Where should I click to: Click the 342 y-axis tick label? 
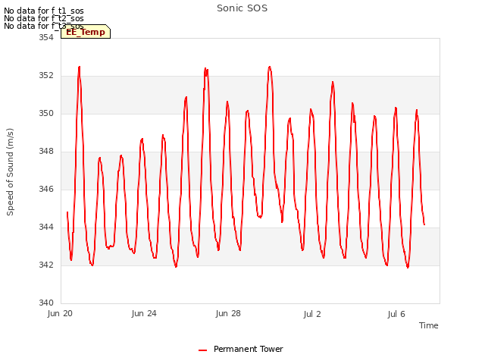pos(46,265)
